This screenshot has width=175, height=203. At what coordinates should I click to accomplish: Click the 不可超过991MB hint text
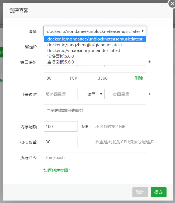110,126
